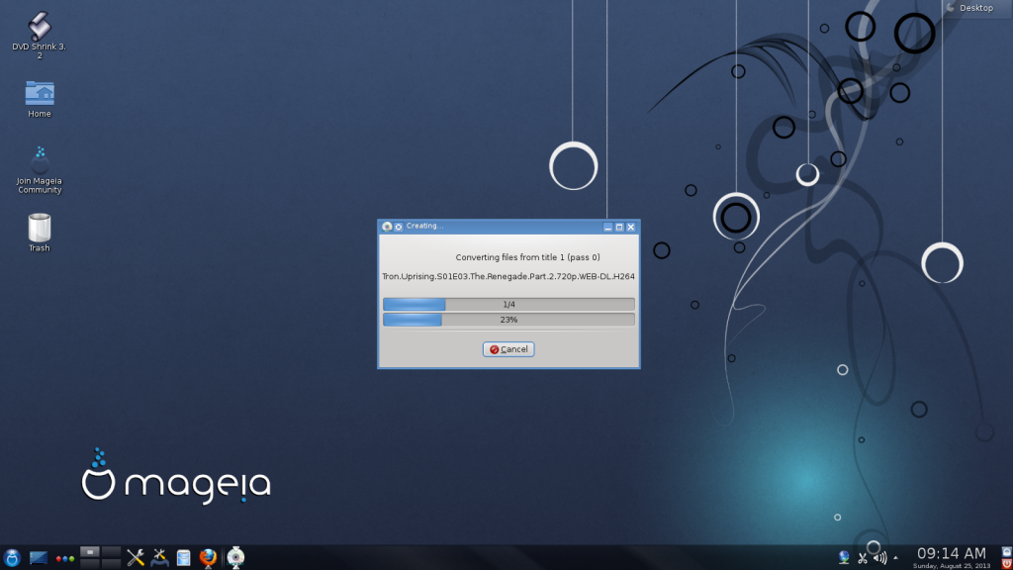Launch Mageia Control Center tools icon
Image resolution: width=1013 pixels, height=570 pixels.
tap(159, 557)
